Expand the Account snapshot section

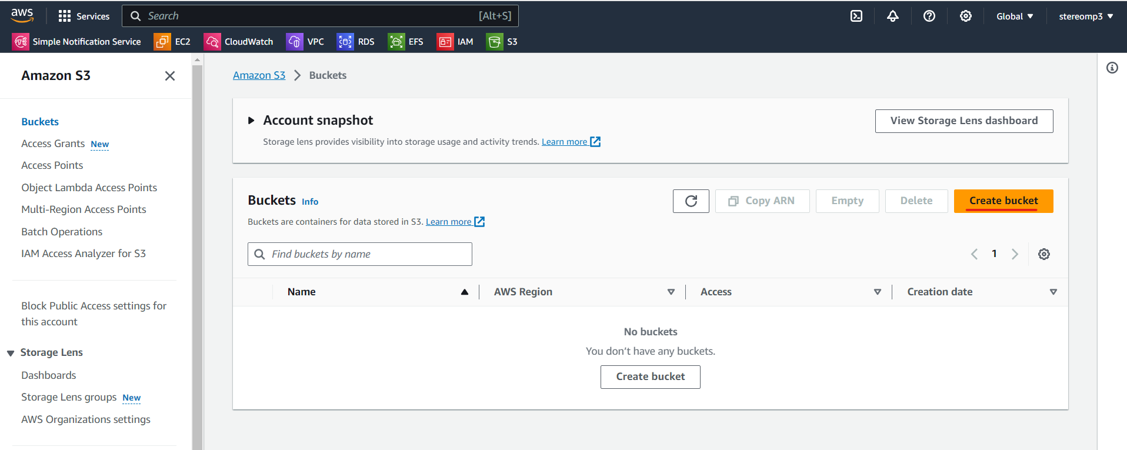[x=251, y=121]
